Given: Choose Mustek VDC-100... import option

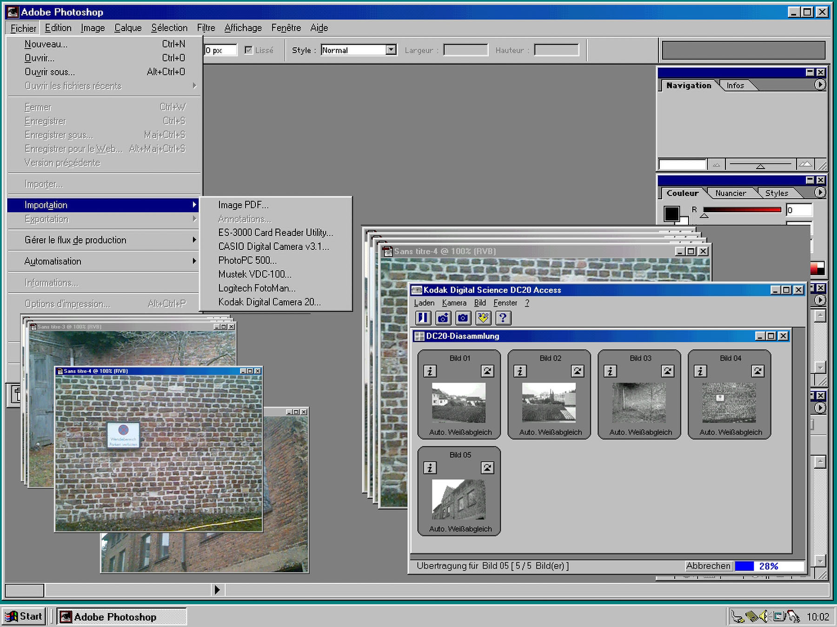Looking at the screenshot, I should [x=276, y=274].
